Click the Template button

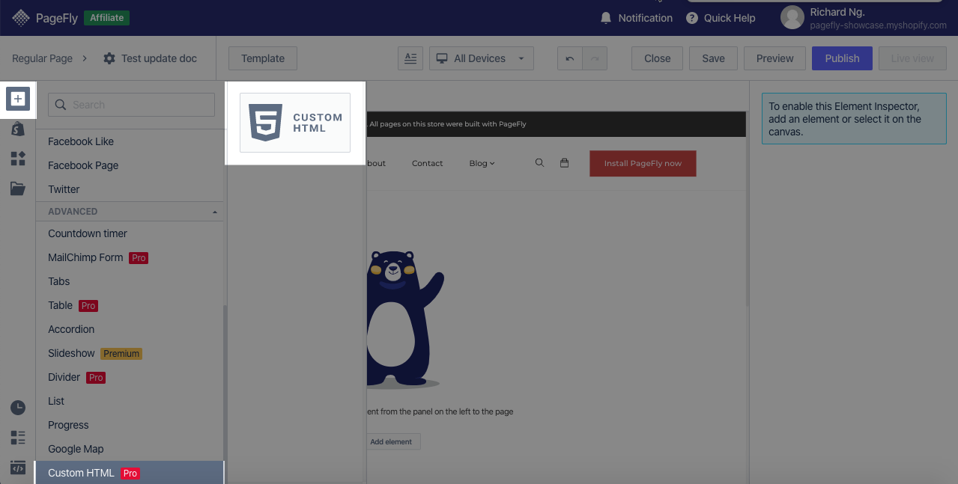pos(263,58)
